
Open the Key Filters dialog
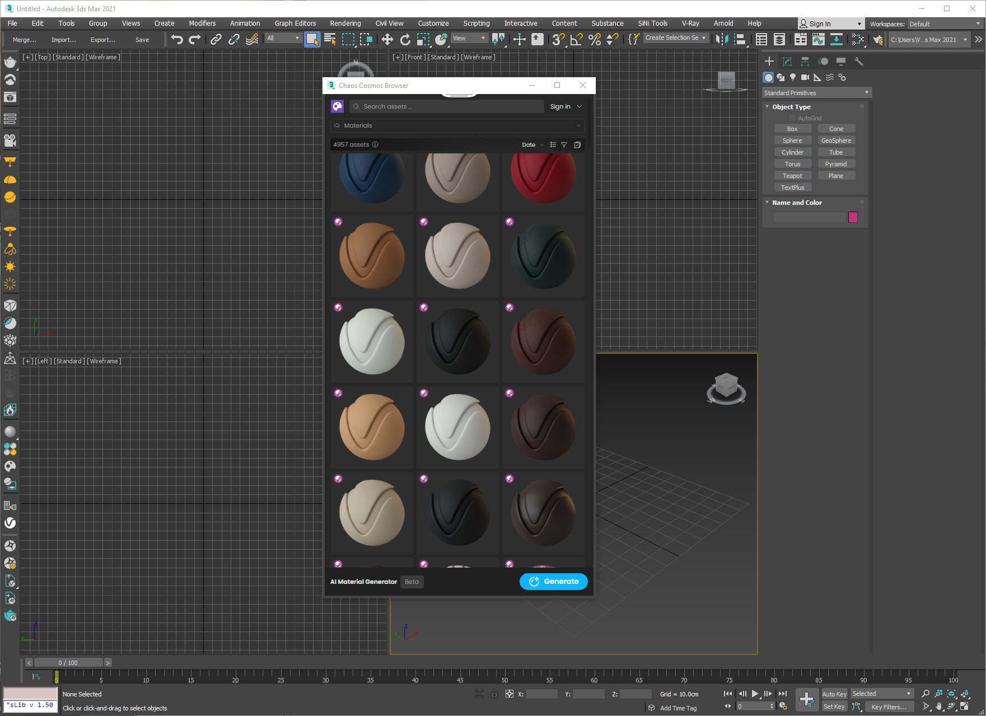point(888,707)
